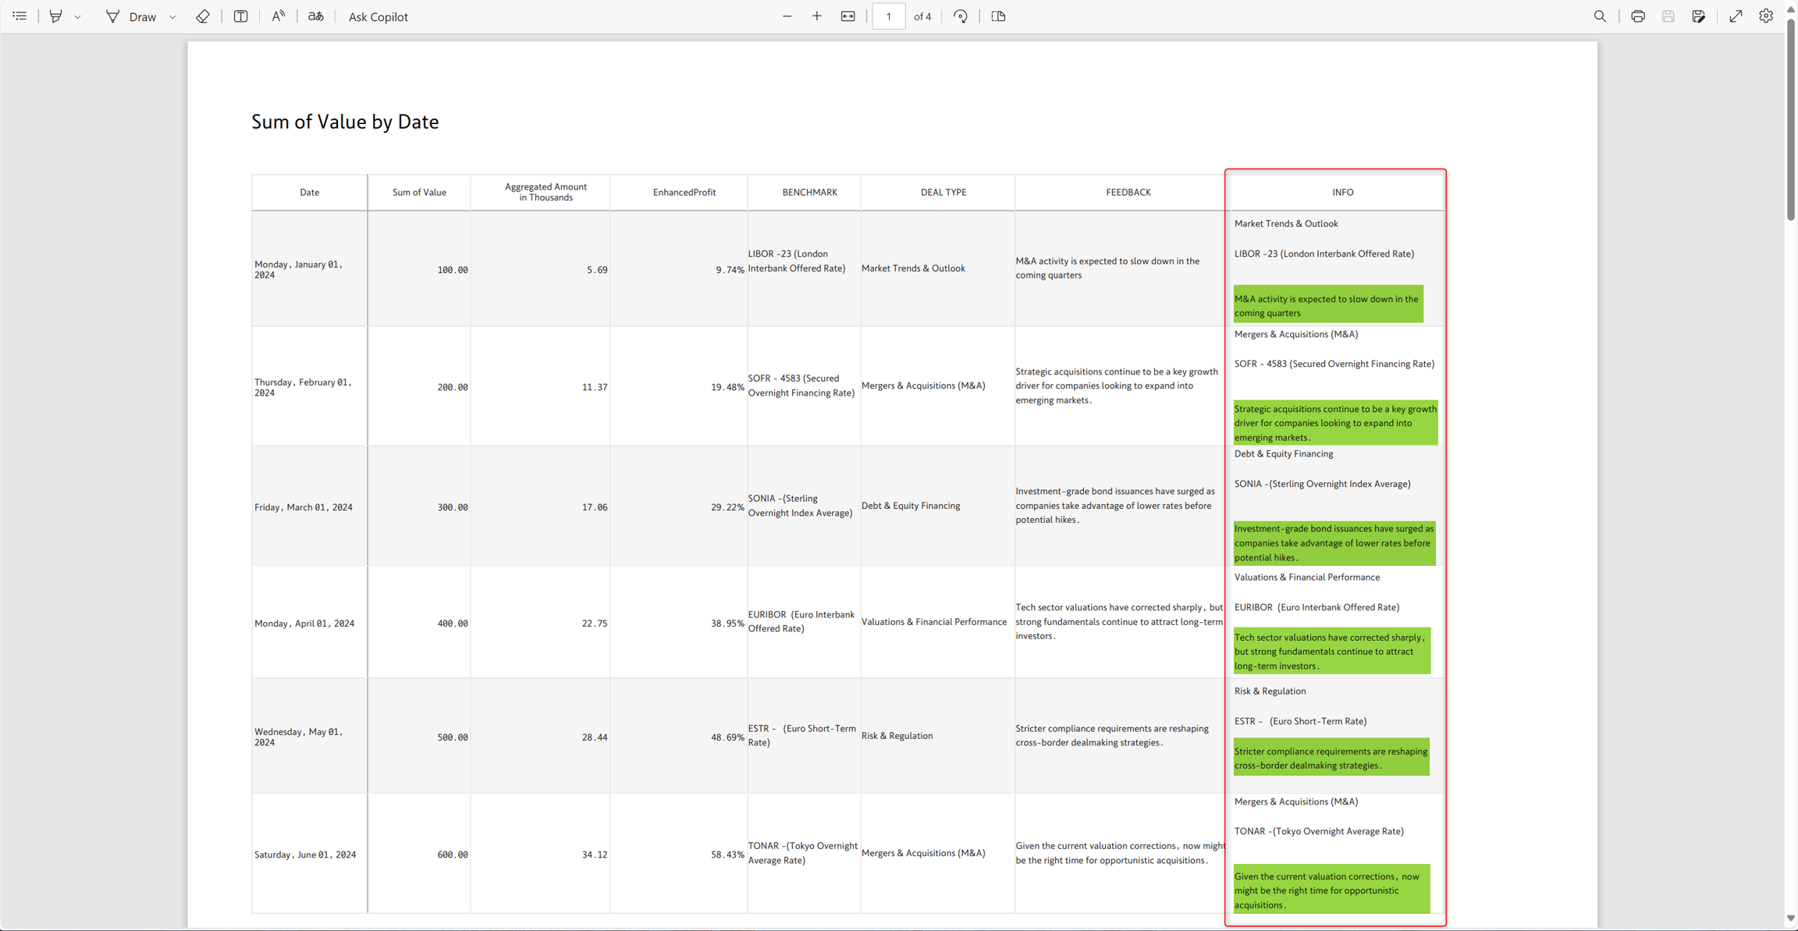Click the Translate icon

point(315,16)
